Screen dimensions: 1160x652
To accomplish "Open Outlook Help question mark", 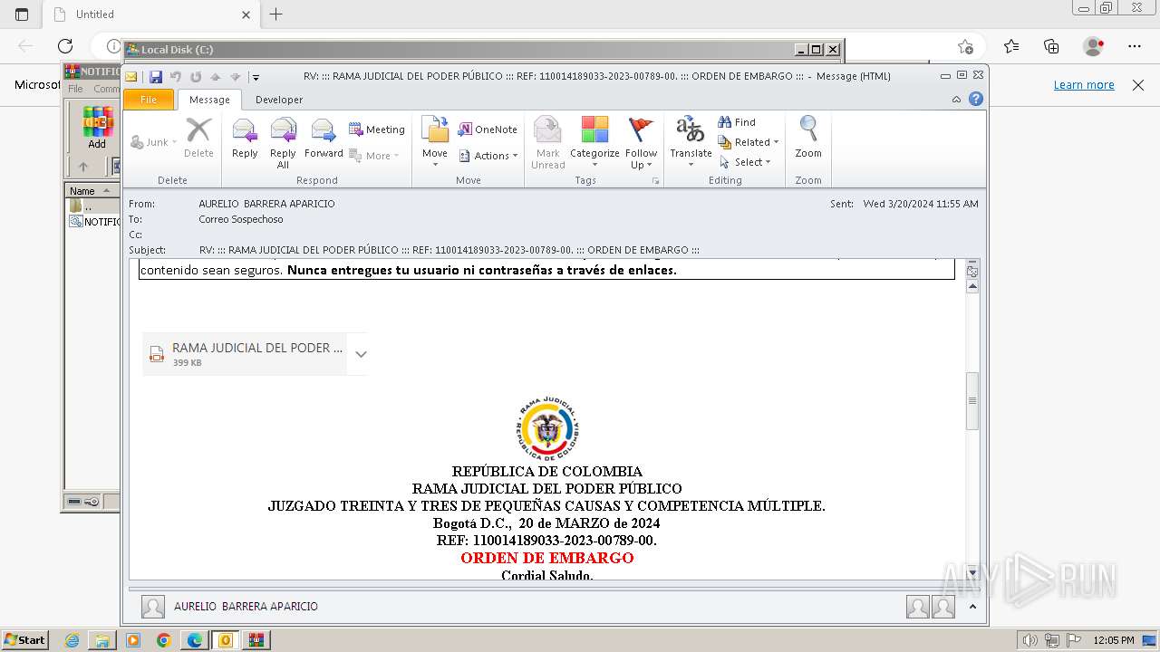I will pyautogui.click(x=976, y=100).
